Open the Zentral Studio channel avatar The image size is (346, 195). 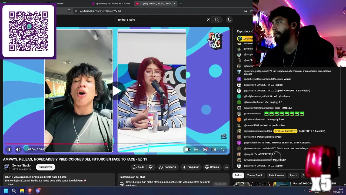pos(7,167)
